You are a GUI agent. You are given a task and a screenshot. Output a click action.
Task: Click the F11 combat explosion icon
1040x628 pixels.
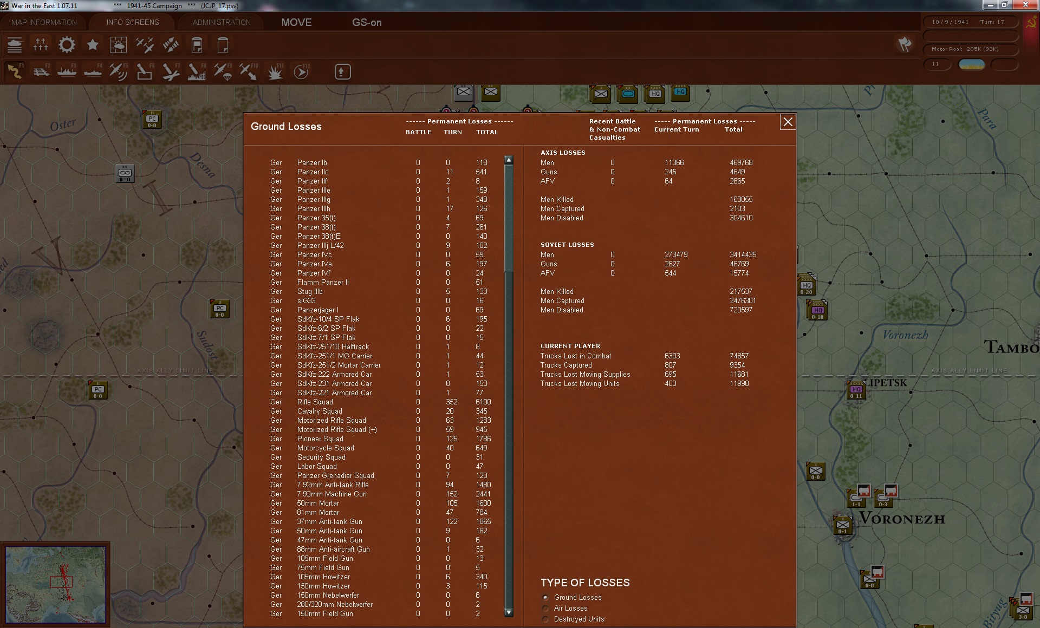(x=275, y=71)
